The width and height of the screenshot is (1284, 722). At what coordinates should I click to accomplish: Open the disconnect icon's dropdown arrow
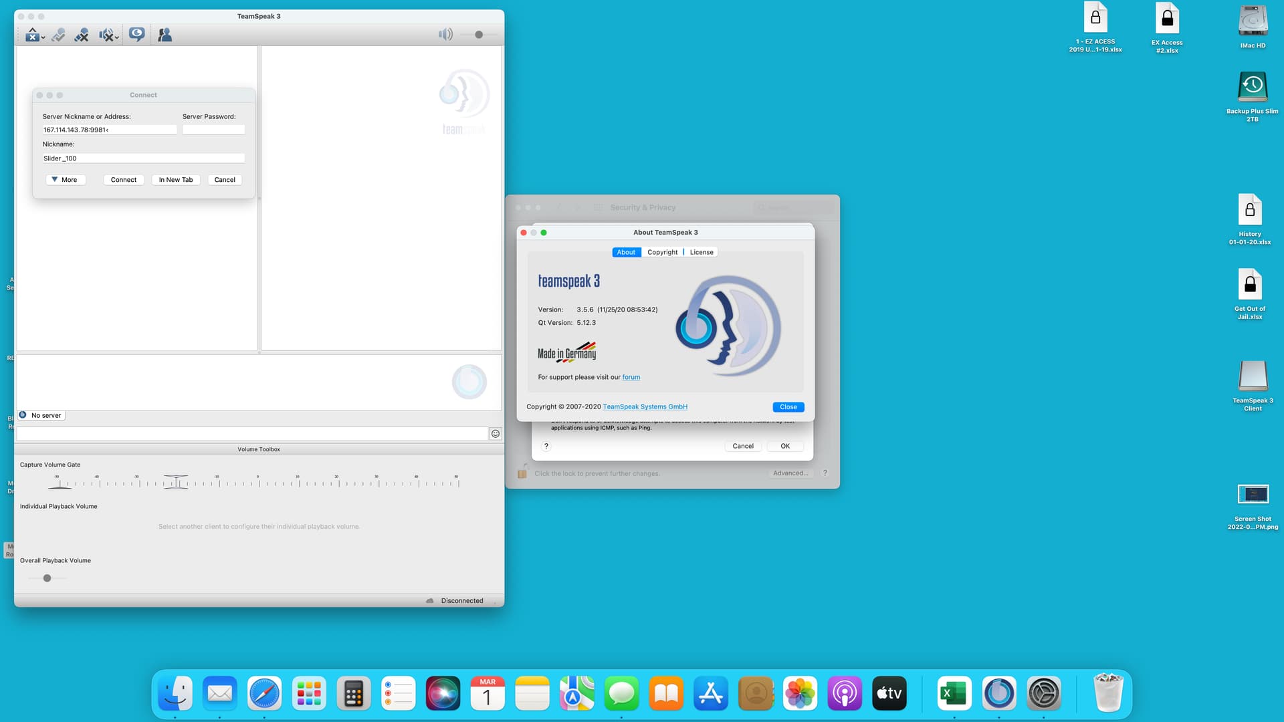point(43,35)
